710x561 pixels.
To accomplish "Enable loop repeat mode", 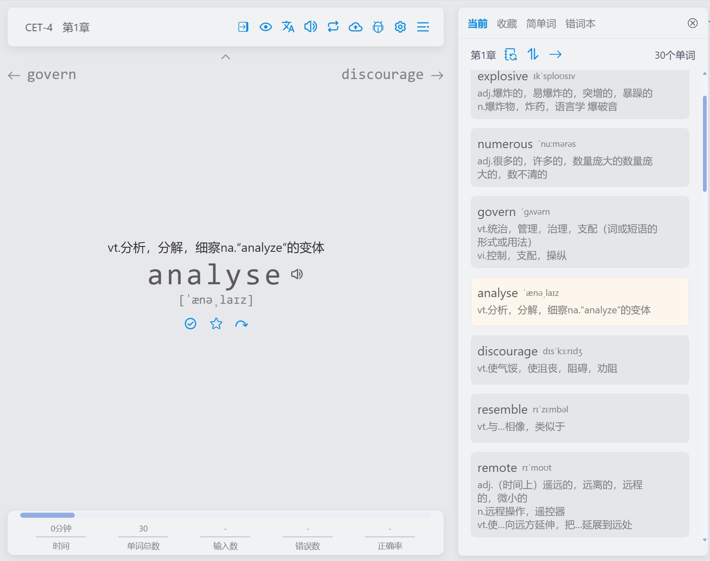I will click(x=333, y=27).
